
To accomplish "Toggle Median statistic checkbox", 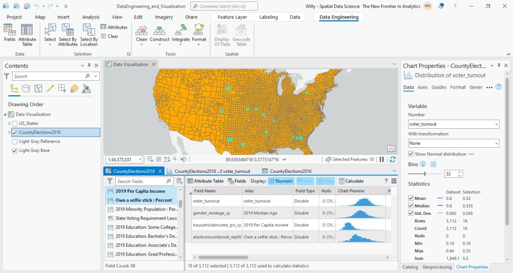I will click(411, 206).
